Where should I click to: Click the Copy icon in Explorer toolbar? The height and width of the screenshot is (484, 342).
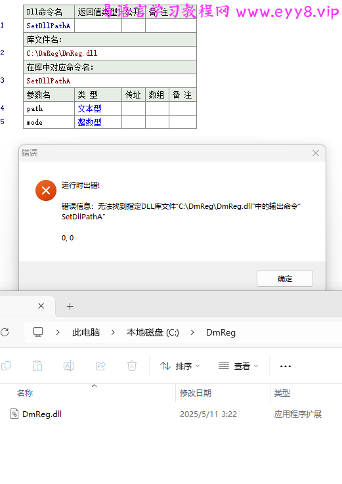[x=6, y=366]
